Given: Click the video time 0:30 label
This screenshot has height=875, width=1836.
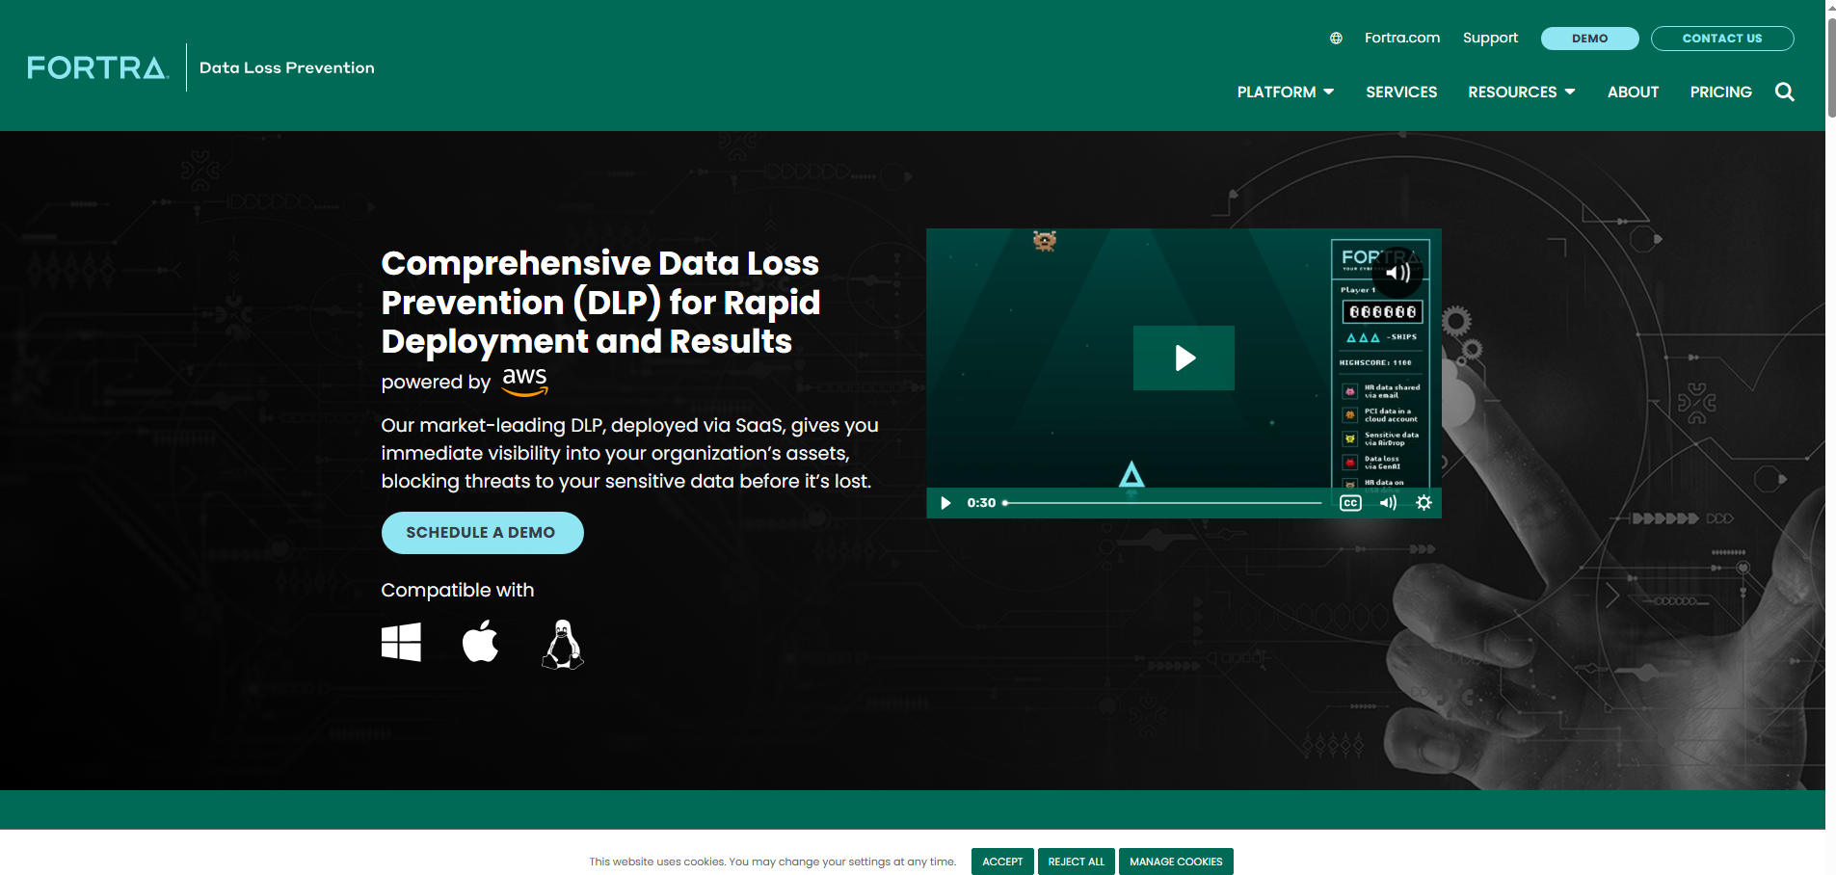Looking at the screenshot, I should click(x=981, y=503).
